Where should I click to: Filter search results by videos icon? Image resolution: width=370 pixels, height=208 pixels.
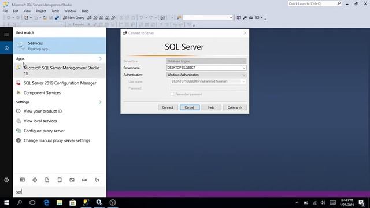coord(84,180)
